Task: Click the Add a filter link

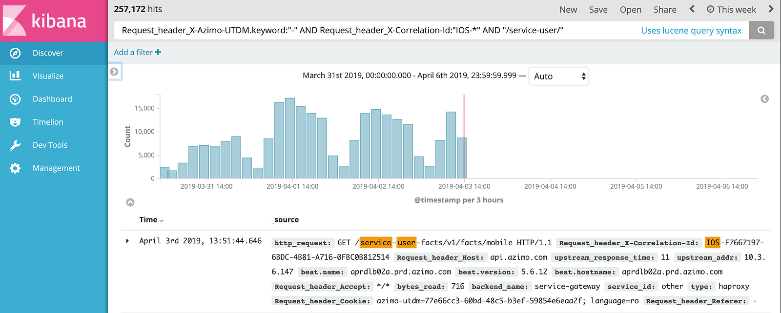Action: point(137,52)
